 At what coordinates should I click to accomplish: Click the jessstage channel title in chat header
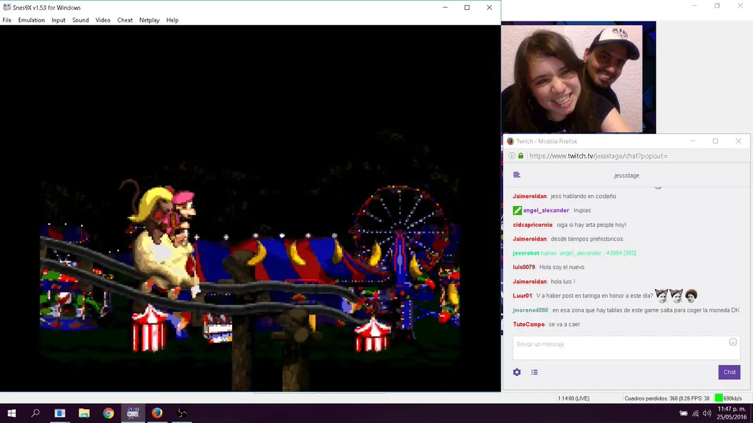tap(626, 175)
